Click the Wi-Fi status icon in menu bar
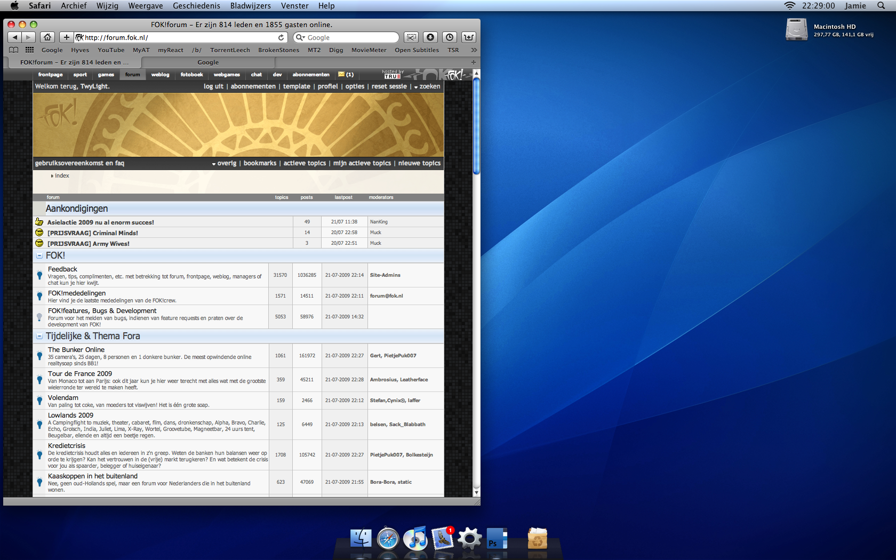The height and width of the screenshot is (560, 896). 790,5
